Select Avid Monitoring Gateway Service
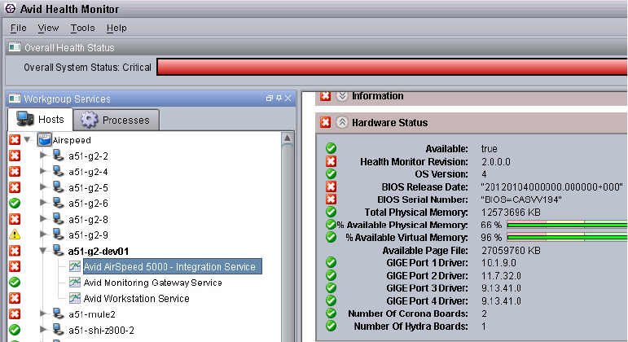The width and height of the screenshot is (628, 342). click(152, 283)
